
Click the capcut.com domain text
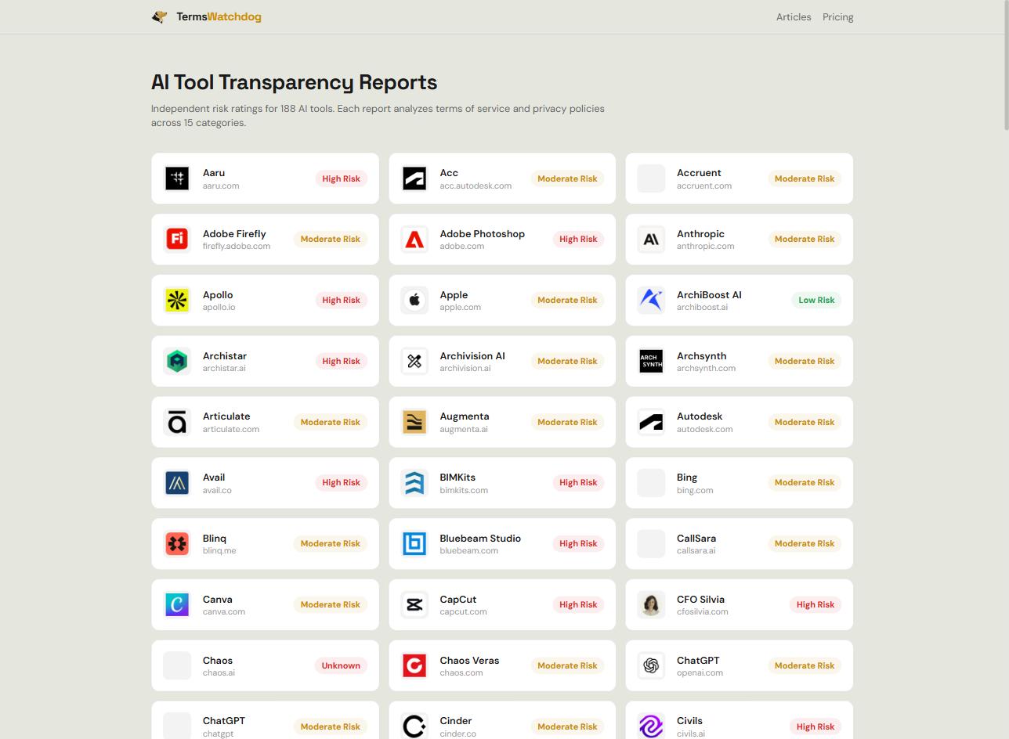pyautogui.click(x=463, y=611)
